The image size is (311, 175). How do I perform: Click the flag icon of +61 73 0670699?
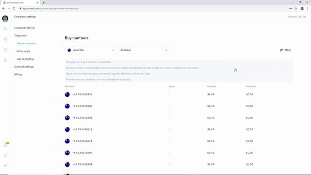click(x=67, y=153)
